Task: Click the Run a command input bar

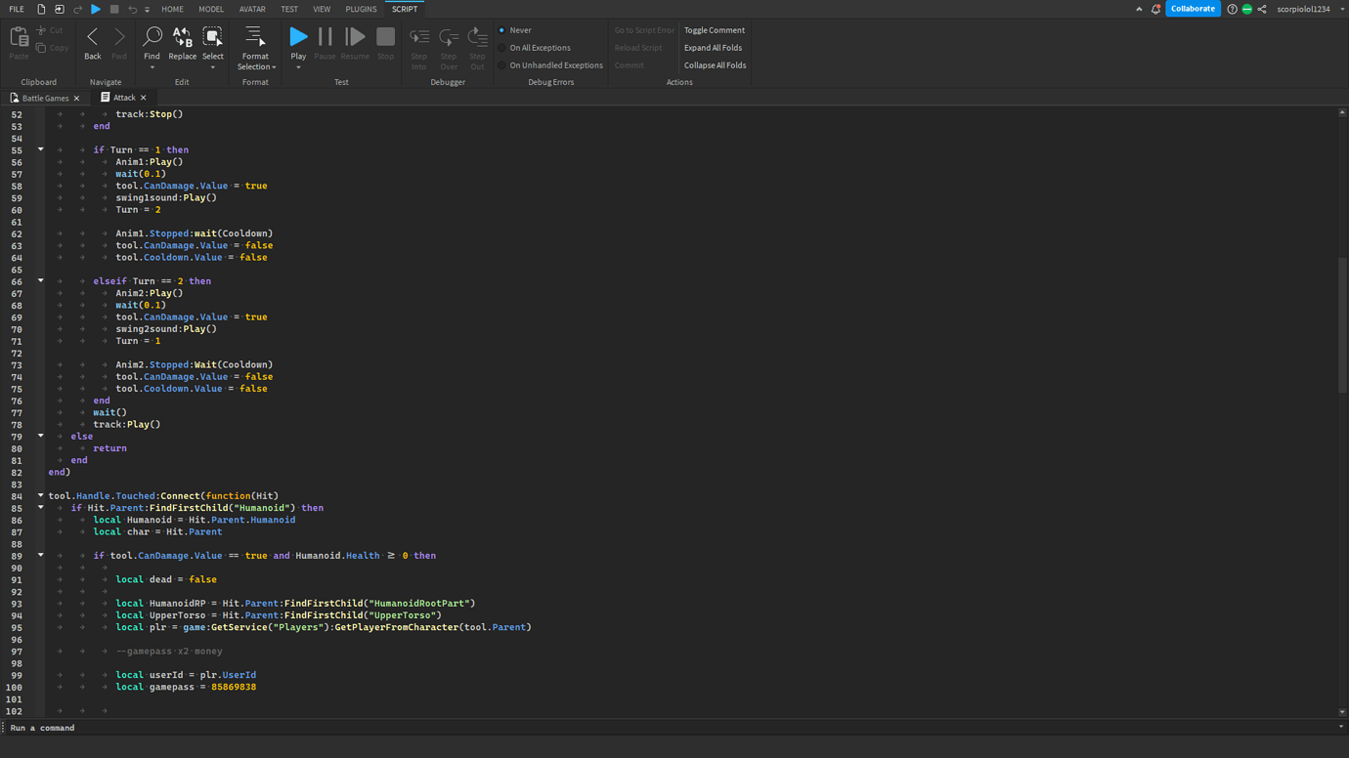Action: click(x=673, y=728)
